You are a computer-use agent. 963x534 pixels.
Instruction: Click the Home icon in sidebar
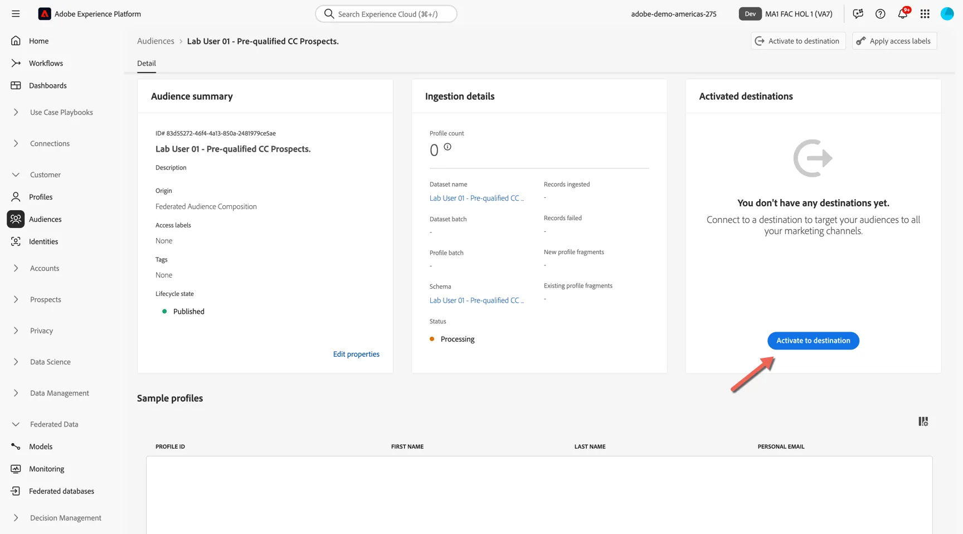[16, 41]
